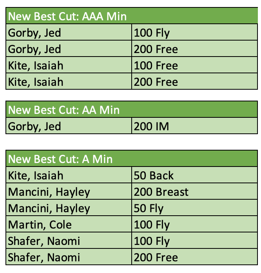Click the 50 Fly cell
This screenshot has width=261, height=273.
(149, 208)
